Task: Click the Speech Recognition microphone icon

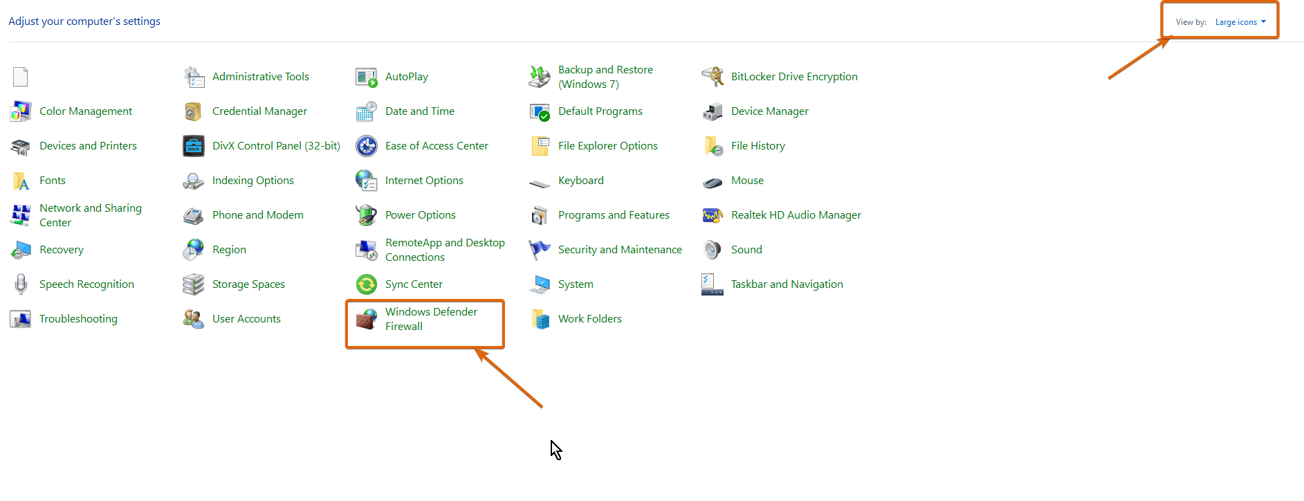Action: [21, 284]
